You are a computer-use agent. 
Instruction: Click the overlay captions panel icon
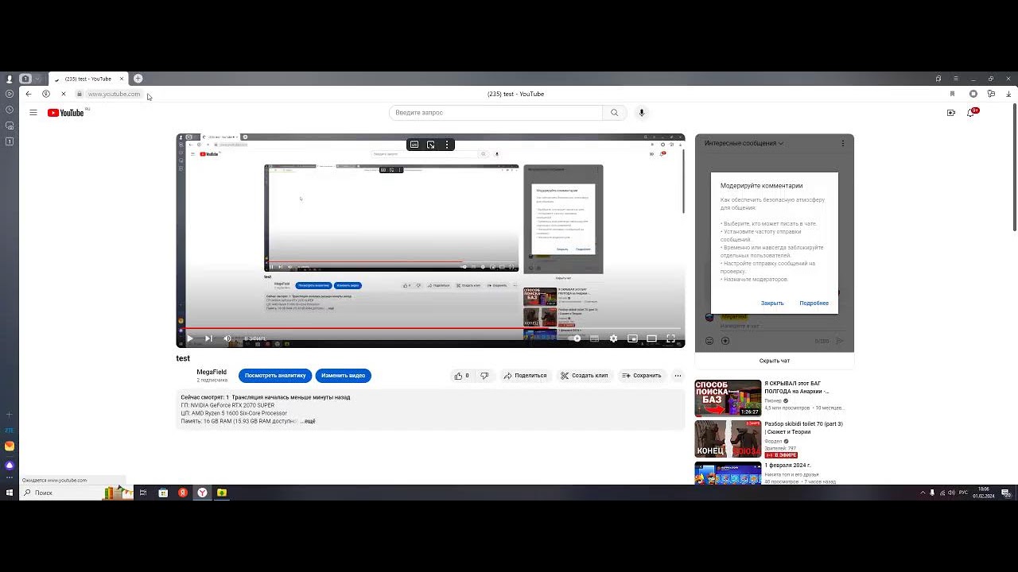point(414,145)
